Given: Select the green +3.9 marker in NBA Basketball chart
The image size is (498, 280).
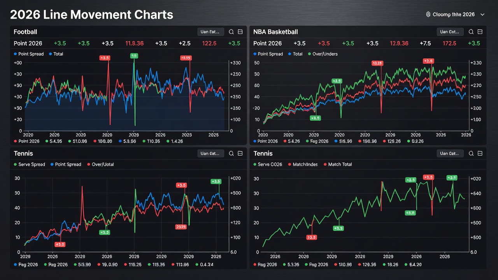Looking at the screenshot, I should point(315,118).
